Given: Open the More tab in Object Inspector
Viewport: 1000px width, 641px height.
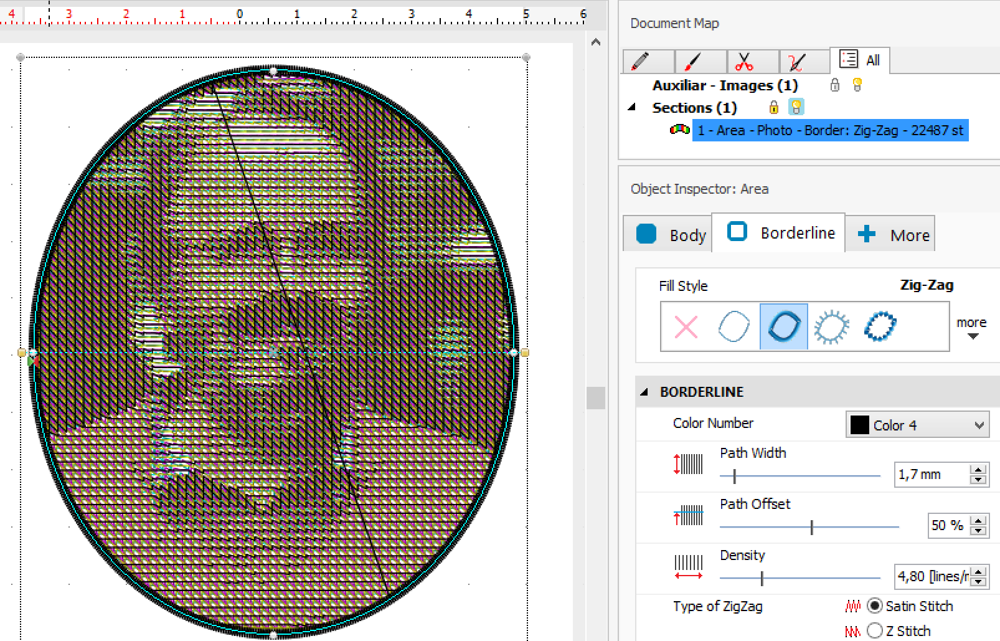Looking at the screenshot, I should tap(890, 234).
